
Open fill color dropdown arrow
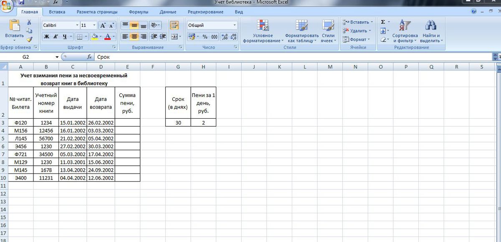point(101,37)
